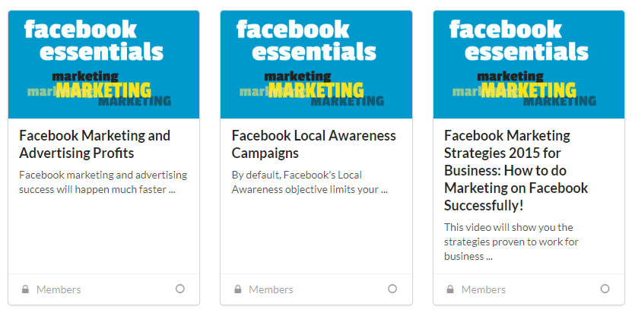Click the lock icon on the Local Awareness Campaigns card
Viewport: 632px width, 316px height.
(238, 289)
